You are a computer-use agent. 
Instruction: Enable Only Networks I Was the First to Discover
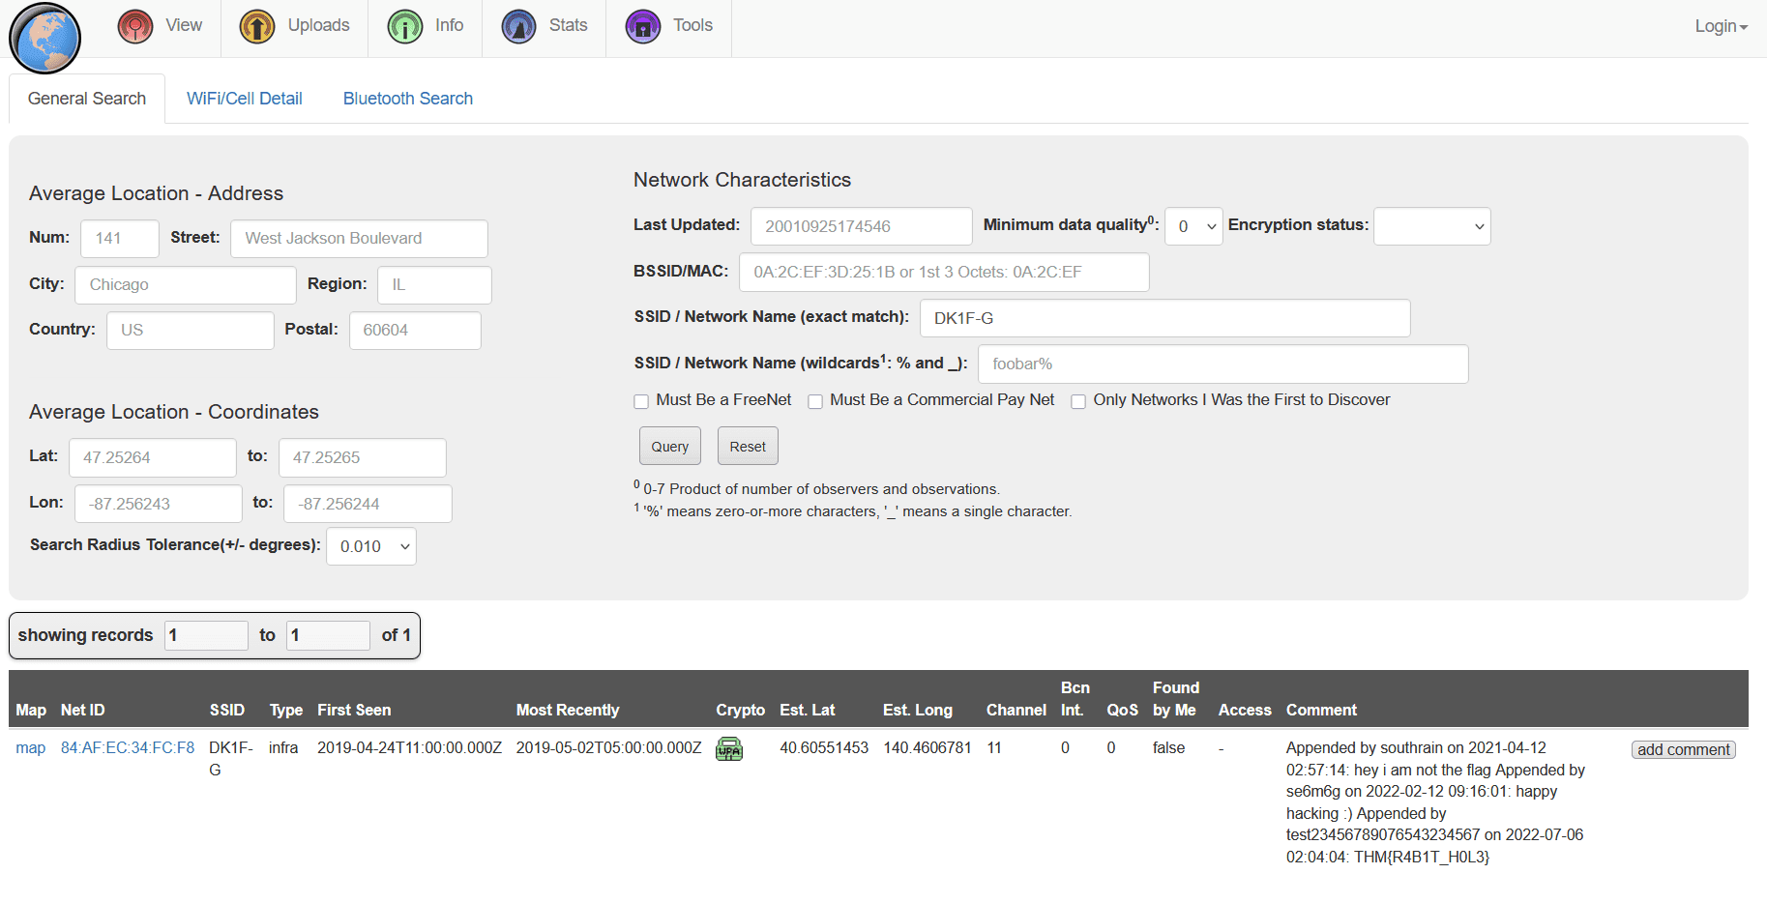(x=1078, y=401)
